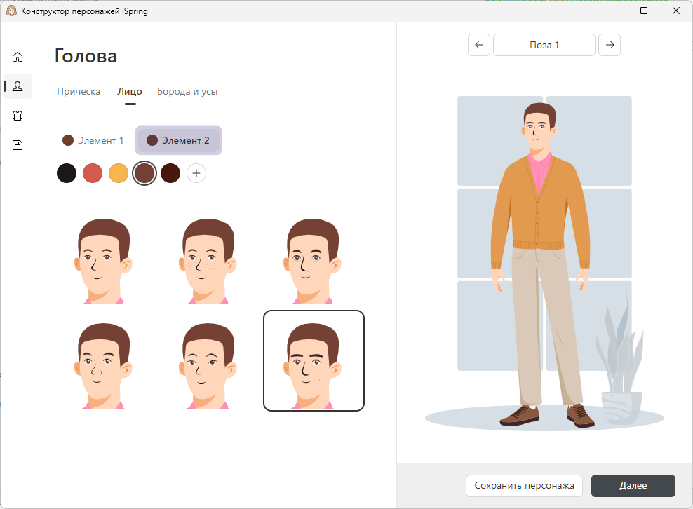
Task: Select the Лицо tab
Action: click(x=130, y=91)
